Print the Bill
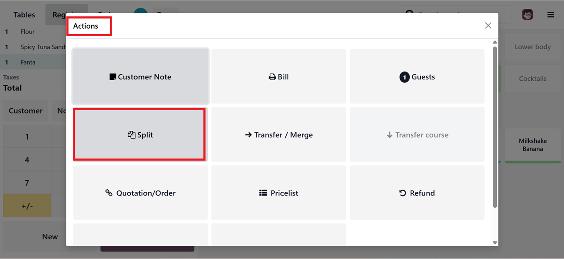The width and height of the screenshot is (564, 259). [279, 77]
